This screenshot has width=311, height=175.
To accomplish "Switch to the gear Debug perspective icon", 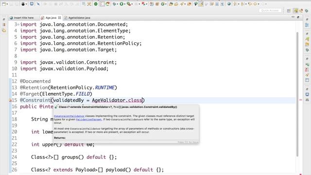I will [x=307, y=11].
